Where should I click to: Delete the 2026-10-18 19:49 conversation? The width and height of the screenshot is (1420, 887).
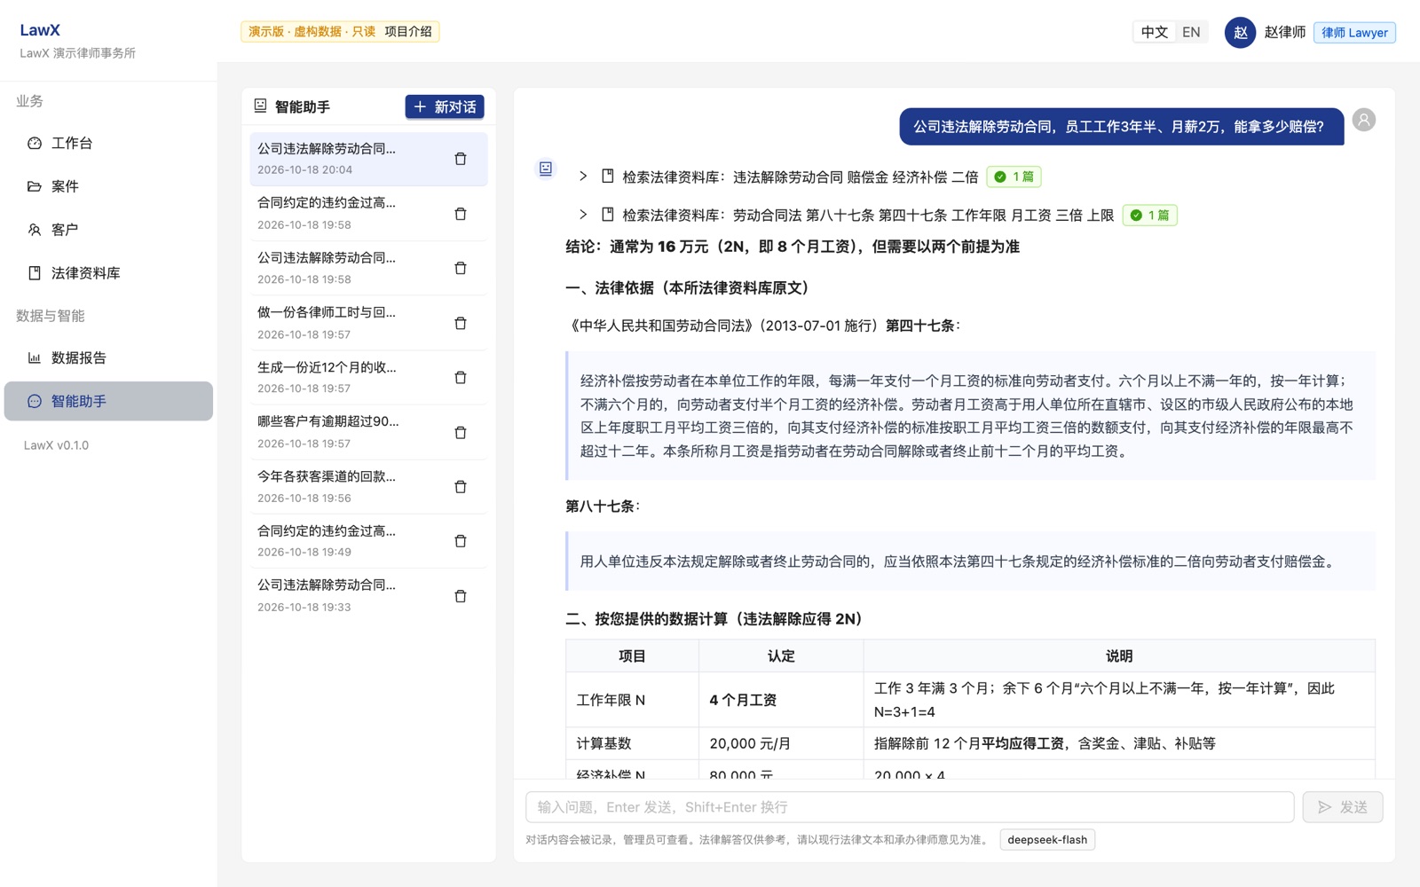click(x=461, y=541)
